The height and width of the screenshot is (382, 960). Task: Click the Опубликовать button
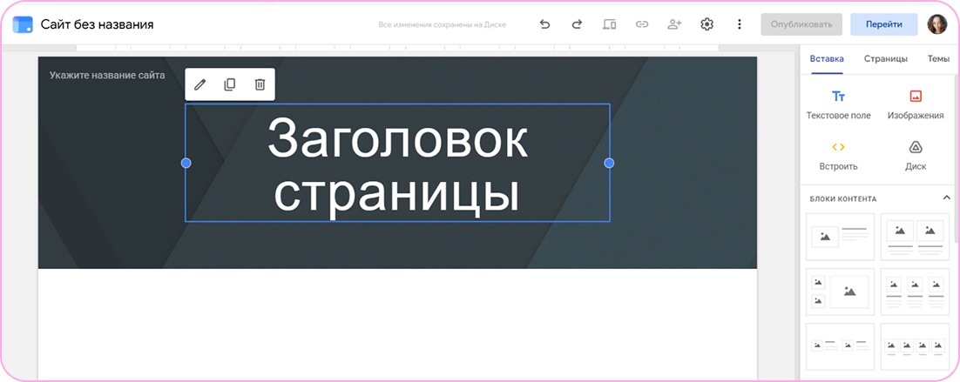point(801,24)
